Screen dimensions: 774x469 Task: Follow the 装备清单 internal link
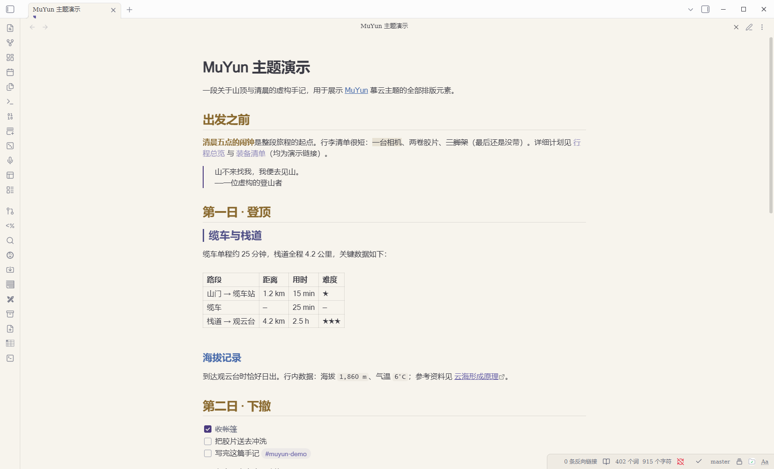[251, 154]
